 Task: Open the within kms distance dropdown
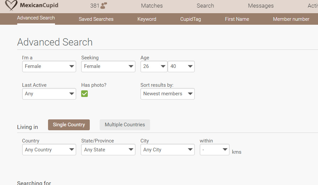(214, 150)
